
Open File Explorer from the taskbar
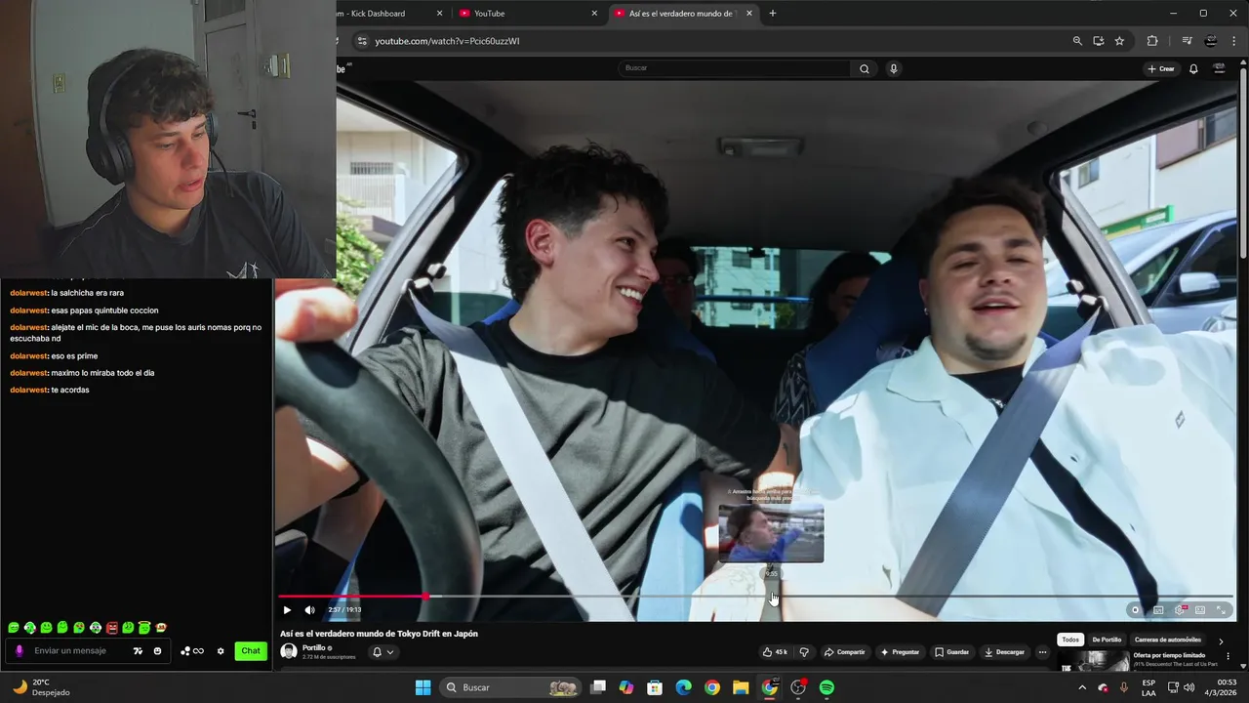pyautogui.click(x=741, y=687)
